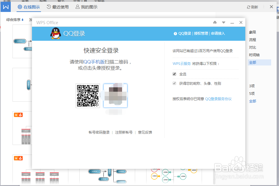Viewport: 279px width, 186px height.
Task: Select the 流程 category
Action: (252, 40)
